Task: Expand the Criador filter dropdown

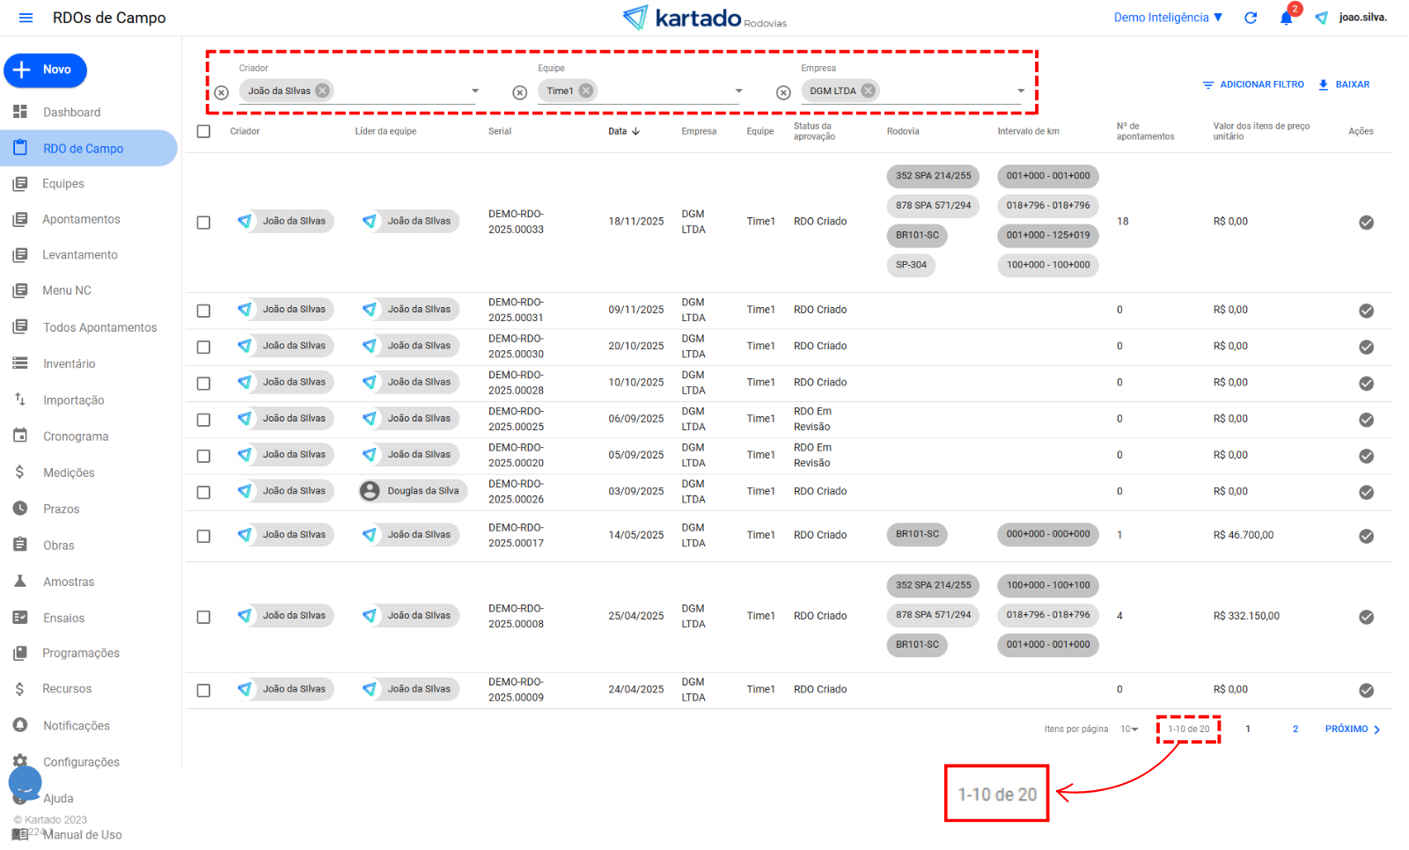Action: 475,91
